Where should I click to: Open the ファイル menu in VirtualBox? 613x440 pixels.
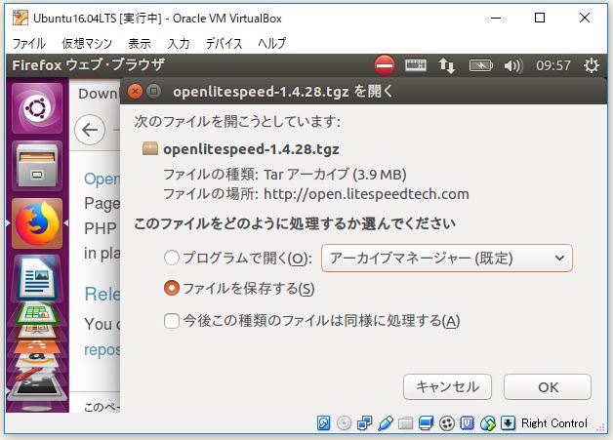[29, 43]
